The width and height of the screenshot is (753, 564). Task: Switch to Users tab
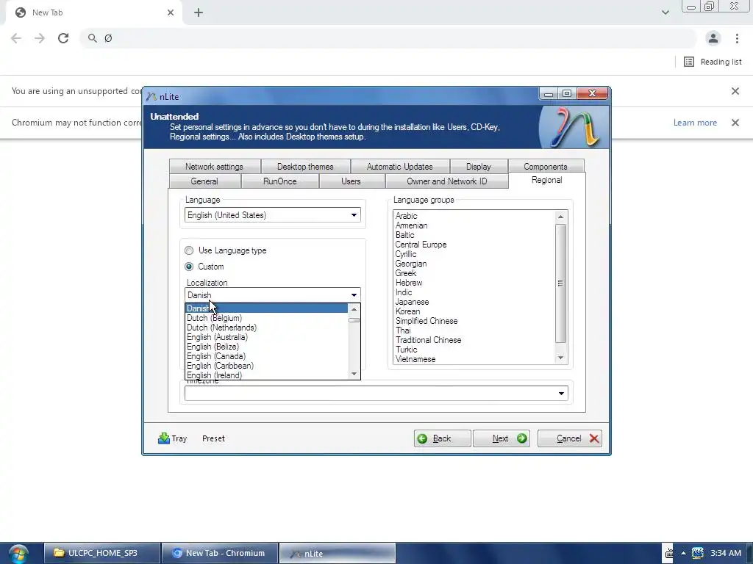click(x=351, y=181)
